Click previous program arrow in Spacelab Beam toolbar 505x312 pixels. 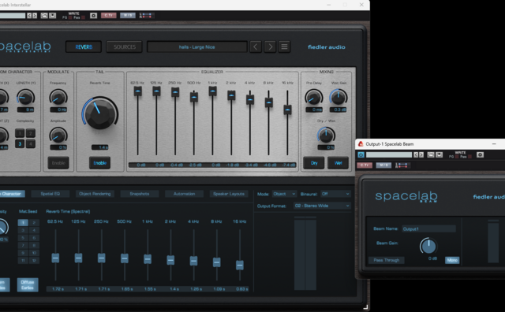click(x=416, y=155)
